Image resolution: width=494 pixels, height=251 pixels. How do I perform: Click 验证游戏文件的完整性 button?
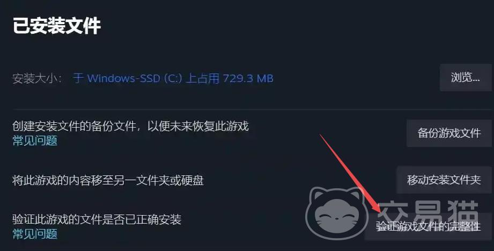pos(428,226)
